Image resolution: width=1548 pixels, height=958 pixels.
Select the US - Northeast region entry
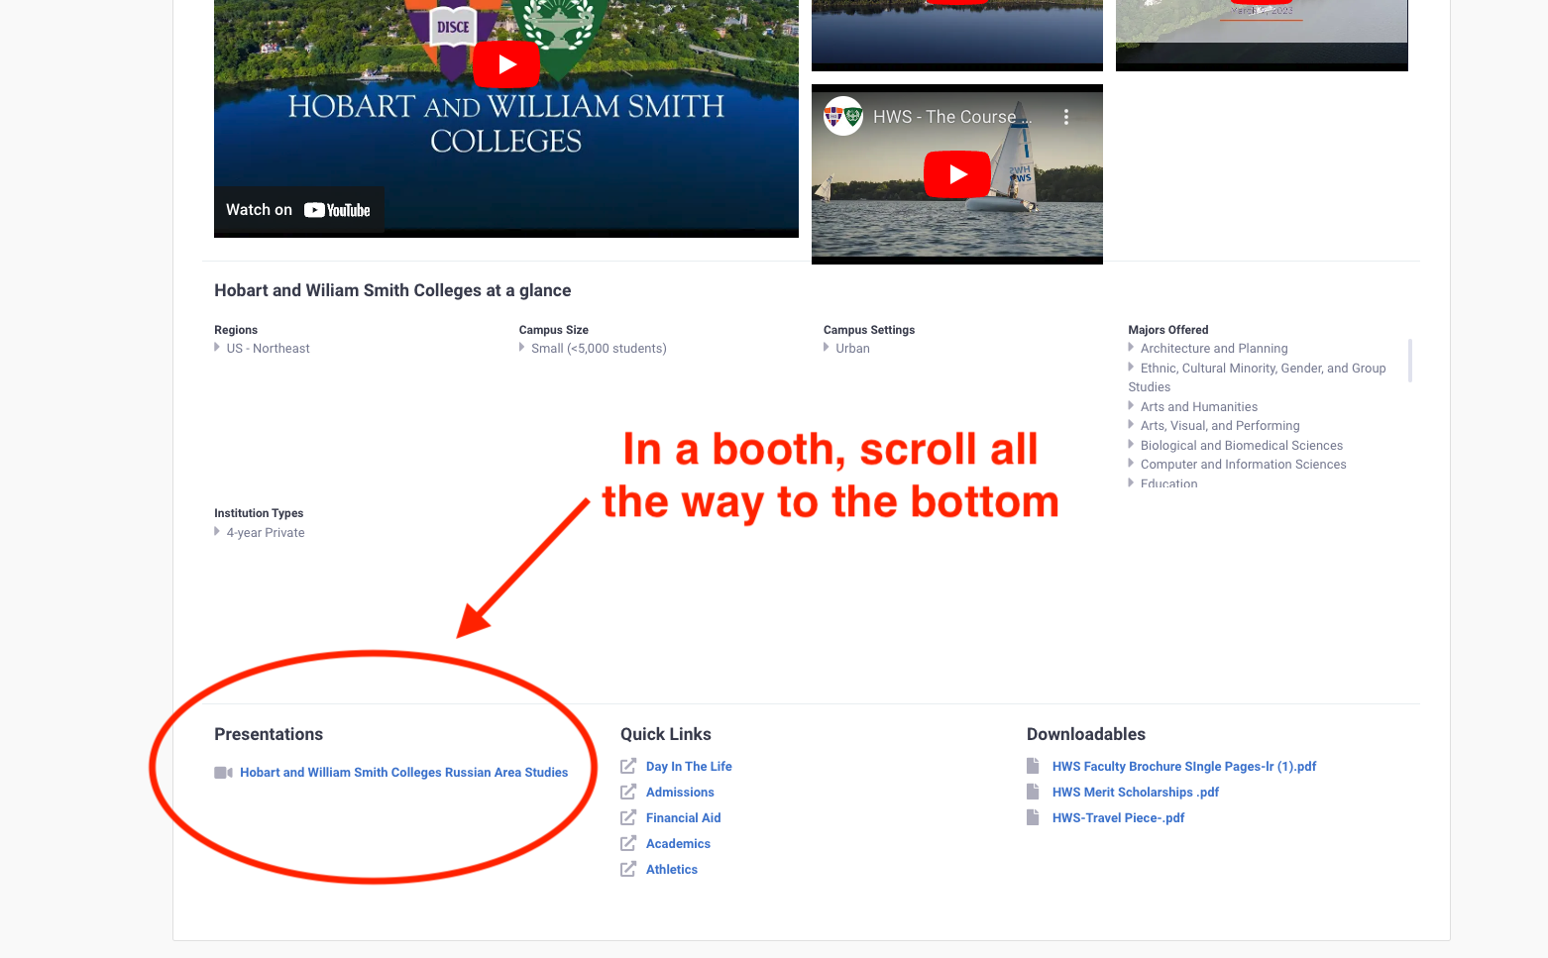pyautogui.click(x=268, y=349)
